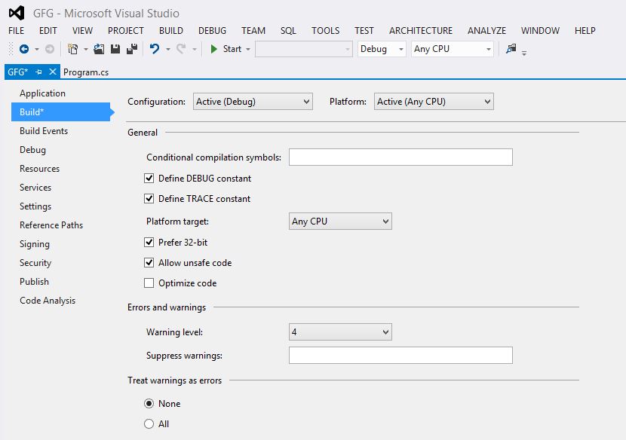
Task: Go to the Services page
Action: [35, 188]
